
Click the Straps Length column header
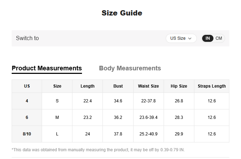click(212, 86)
